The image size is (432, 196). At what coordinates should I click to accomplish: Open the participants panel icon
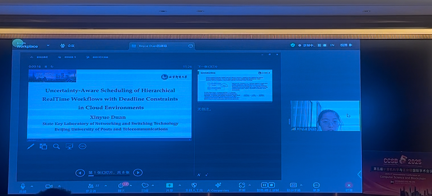point(91,186)
